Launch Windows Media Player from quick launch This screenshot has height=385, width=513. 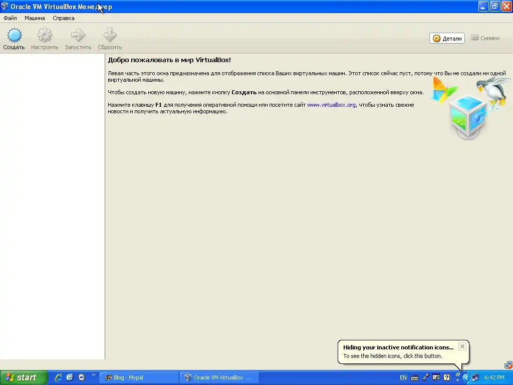tap(82, 377)
